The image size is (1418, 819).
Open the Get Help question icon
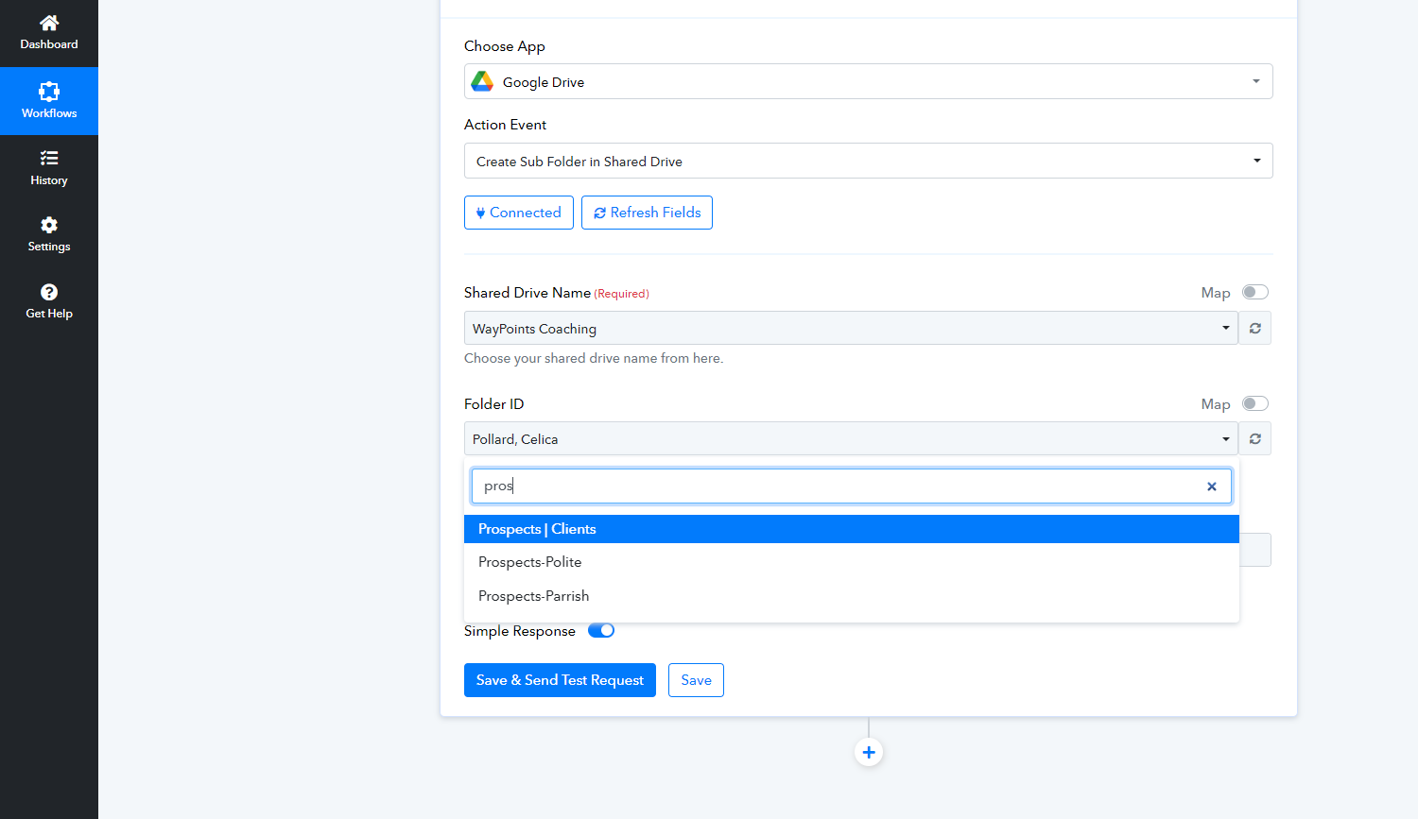[49, 292]
